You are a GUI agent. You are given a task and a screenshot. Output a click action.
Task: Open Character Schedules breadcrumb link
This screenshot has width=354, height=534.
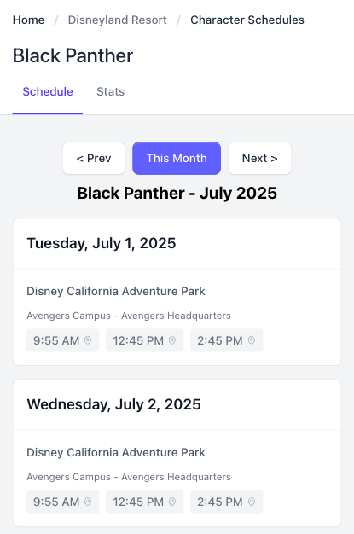tap(247, 20)
